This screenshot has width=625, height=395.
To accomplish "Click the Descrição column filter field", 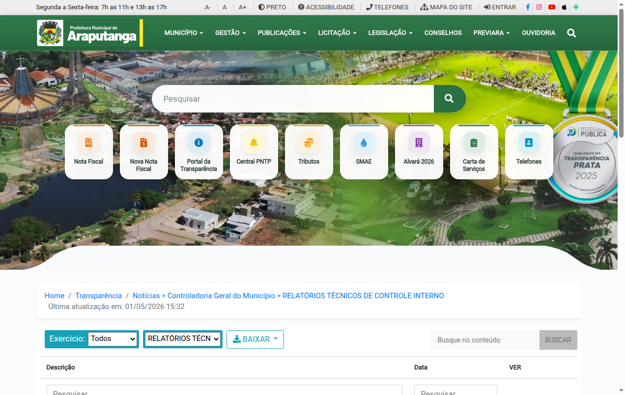I will (225, 390).
